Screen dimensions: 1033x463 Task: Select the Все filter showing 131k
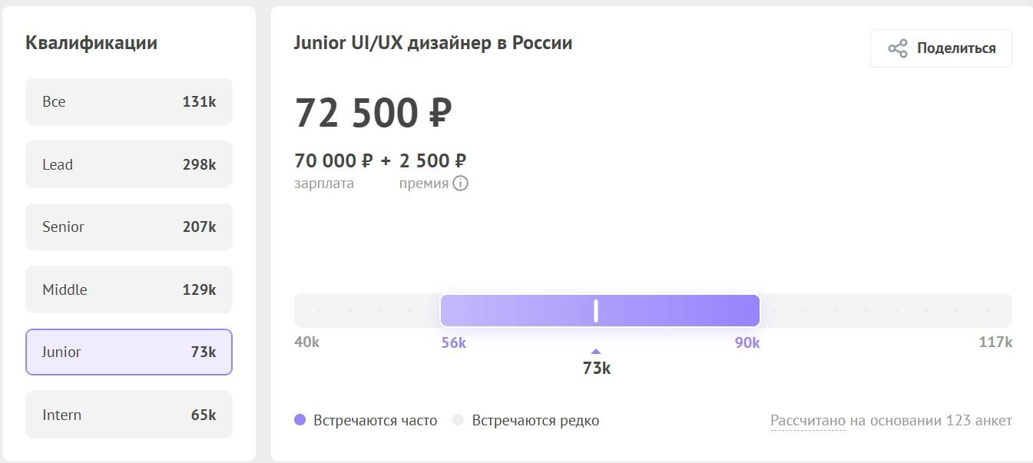click(128, 101)
